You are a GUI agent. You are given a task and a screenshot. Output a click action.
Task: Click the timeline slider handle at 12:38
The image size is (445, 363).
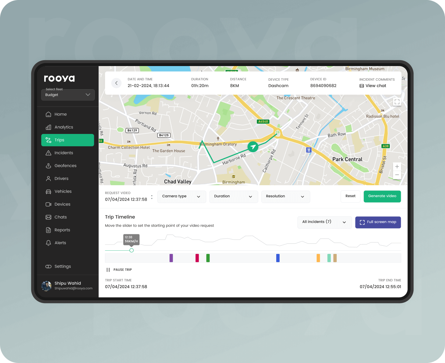(x=132, y=250)
